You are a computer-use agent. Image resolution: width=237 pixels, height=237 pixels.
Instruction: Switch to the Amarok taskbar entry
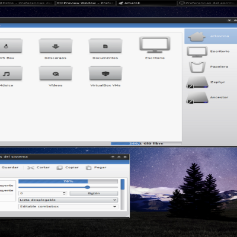146,3
